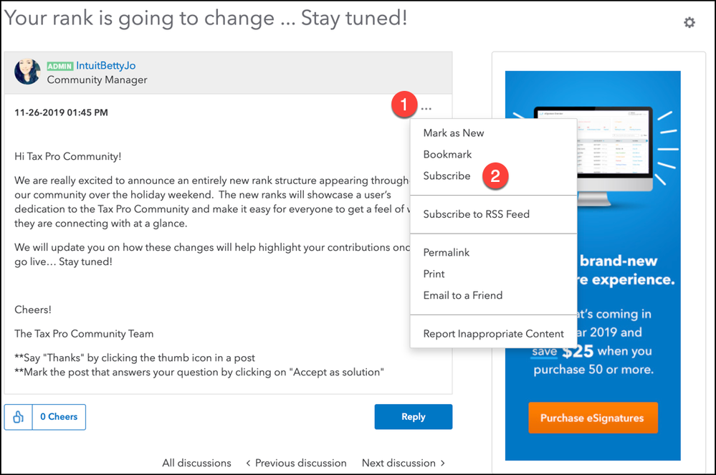Click the thumbs up cheer icon
Screen dimensions: 716x475
[x=19, y=417]
